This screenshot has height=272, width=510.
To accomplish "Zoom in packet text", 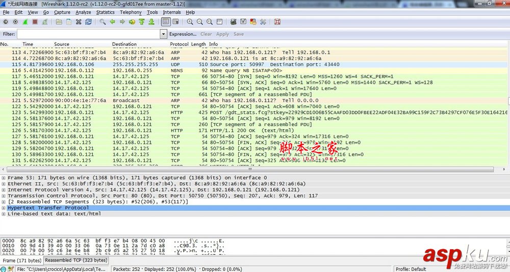I will pyautogui.click(x=190, y=22).
